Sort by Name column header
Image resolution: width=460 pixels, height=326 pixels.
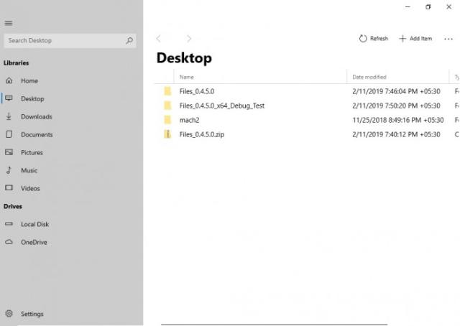tap(187, 77)
